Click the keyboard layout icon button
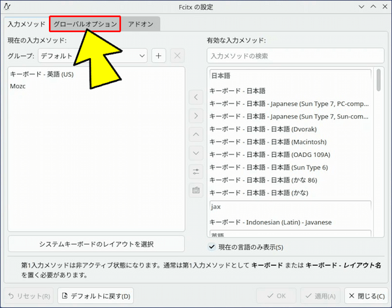Screen dimensions: 392x308 [196, 190]
